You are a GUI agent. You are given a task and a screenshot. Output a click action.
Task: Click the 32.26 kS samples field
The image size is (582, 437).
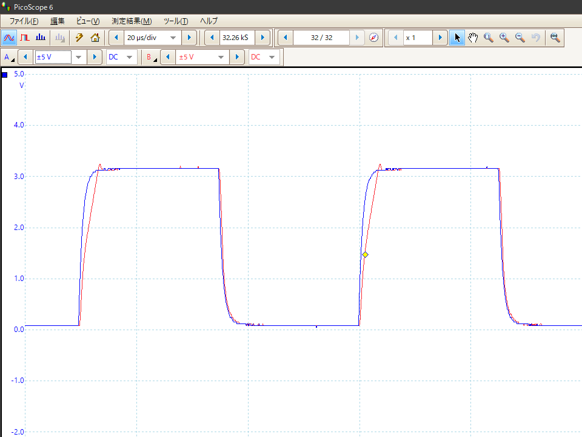point(237,38)
